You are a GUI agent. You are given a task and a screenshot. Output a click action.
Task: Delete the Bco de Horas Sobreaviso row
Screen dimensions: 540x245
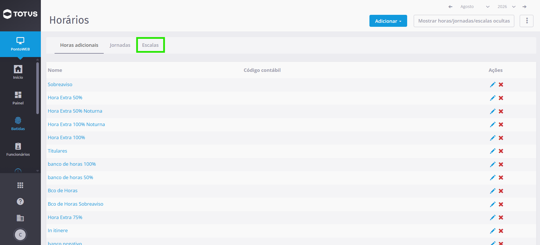tap(501, 204)
